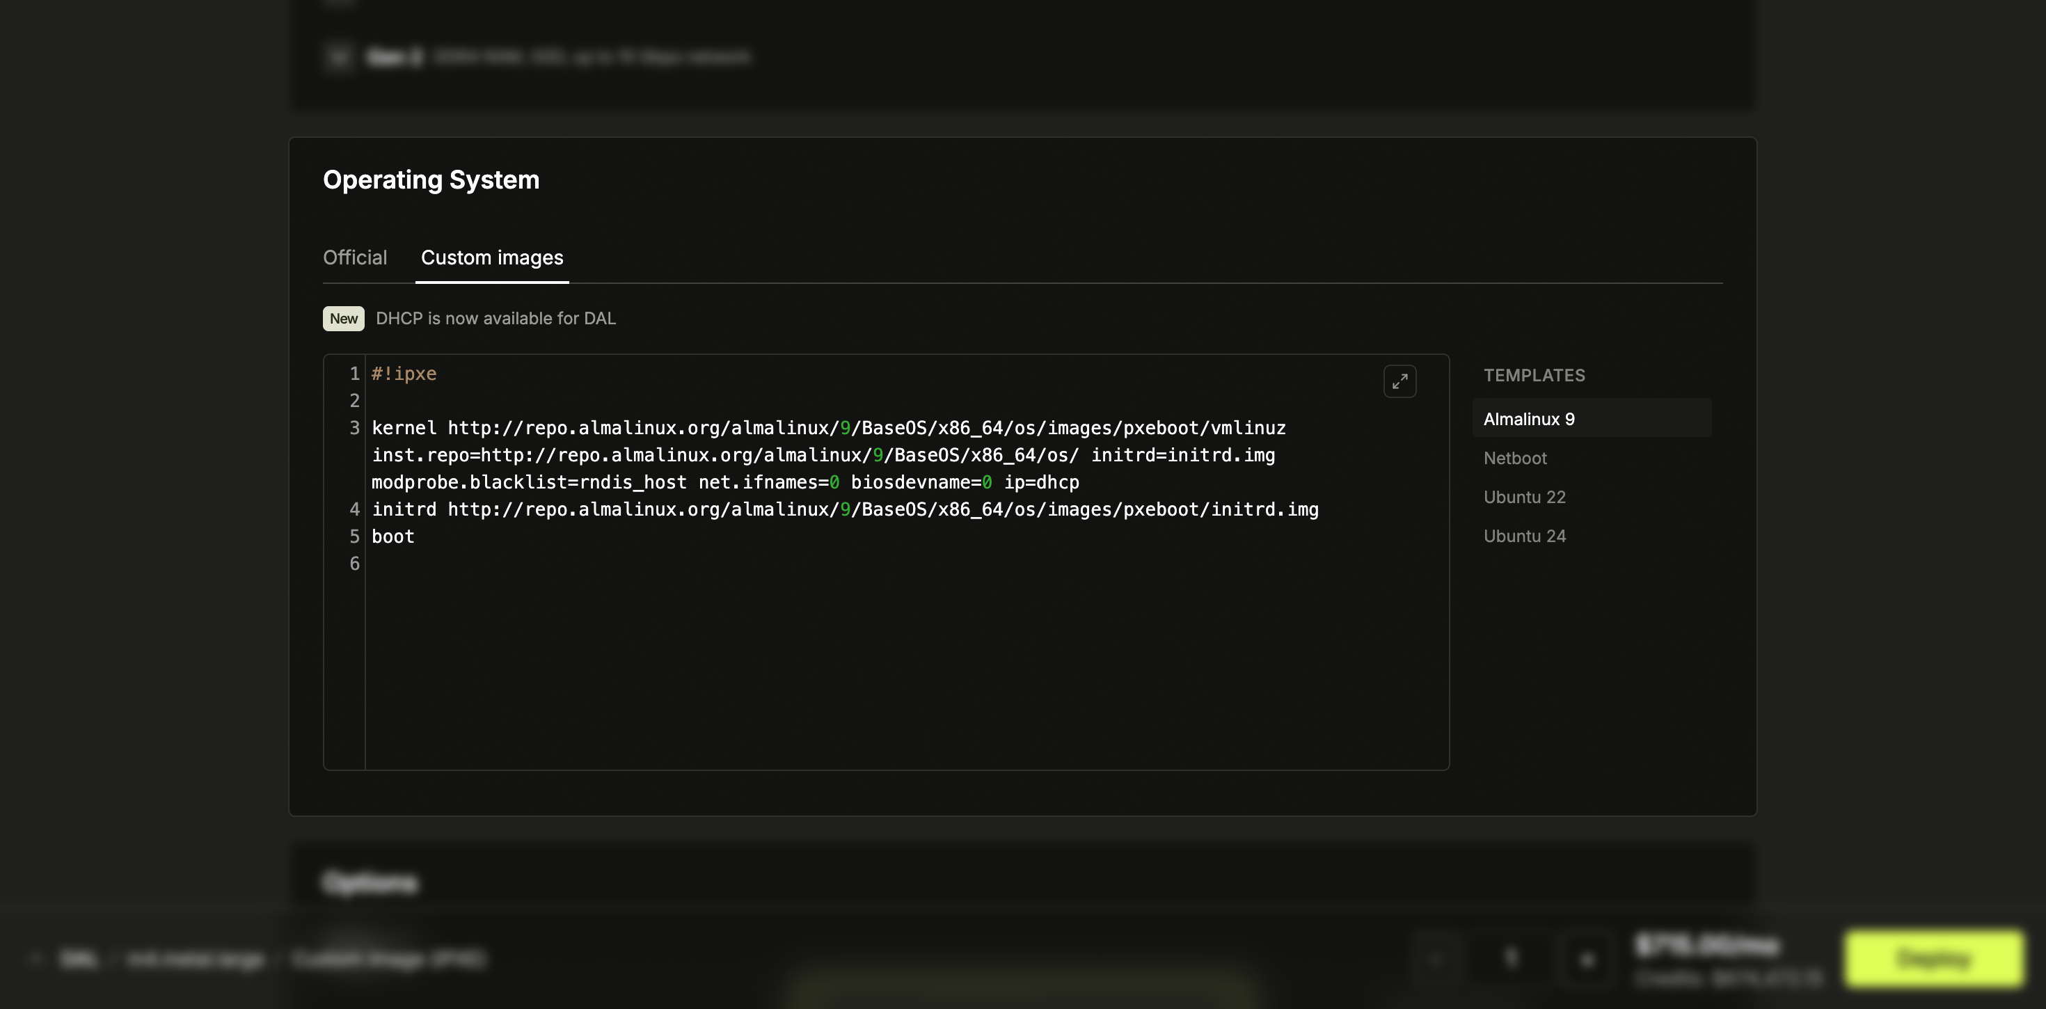Click the TEMPLATES panel heading
This screenshot has height=1009, width=2046.
pos(1534,375)
